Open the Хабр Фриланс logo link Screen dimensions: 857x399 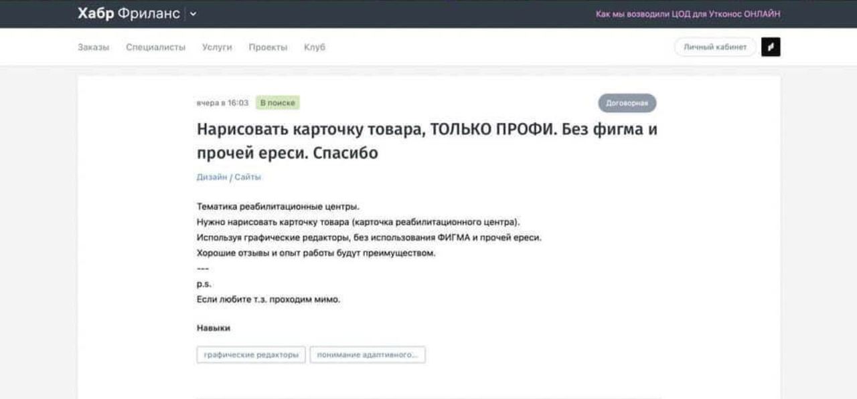tap(129, 13)
